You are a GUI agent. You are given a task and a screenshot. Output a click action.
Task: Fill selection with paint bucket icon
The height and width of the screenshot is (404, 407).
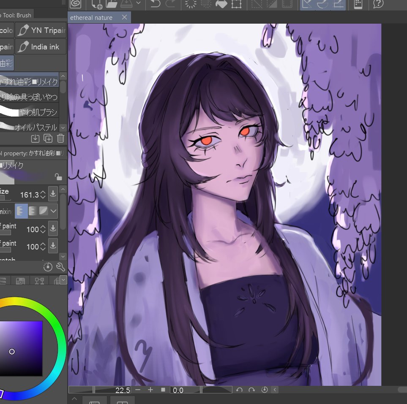(x=221, y=4)
